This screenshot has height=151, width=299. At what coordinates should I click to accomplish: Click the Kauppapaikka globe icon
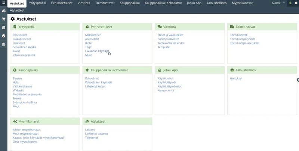click(x=15, y=70)
